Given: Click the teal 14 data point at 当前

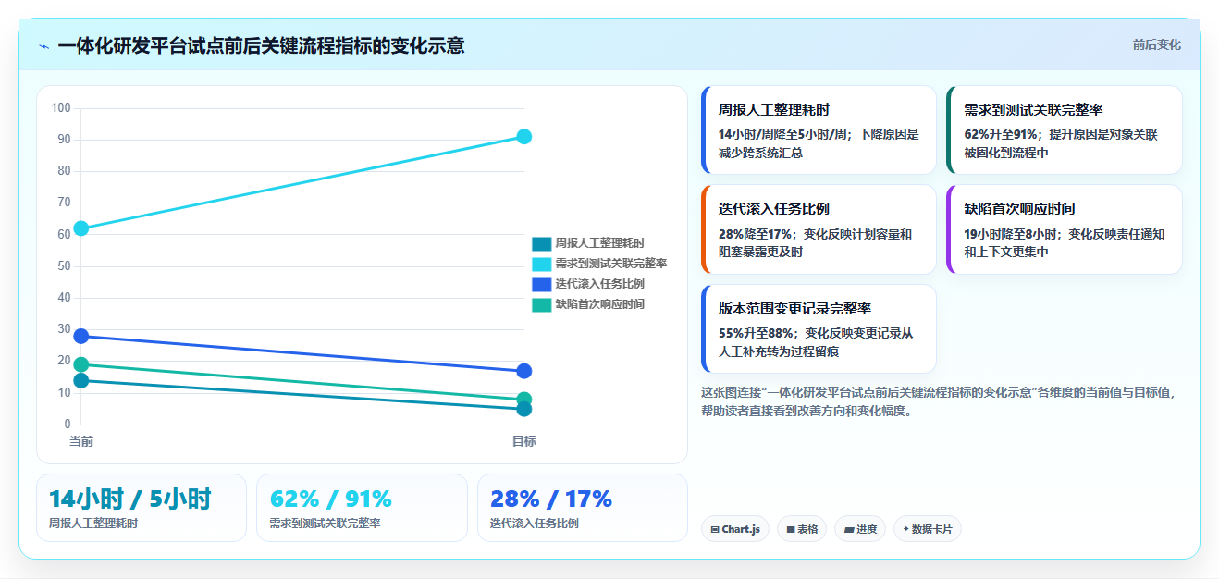Looking at the screenshot, I should click(x=81, y=380).
